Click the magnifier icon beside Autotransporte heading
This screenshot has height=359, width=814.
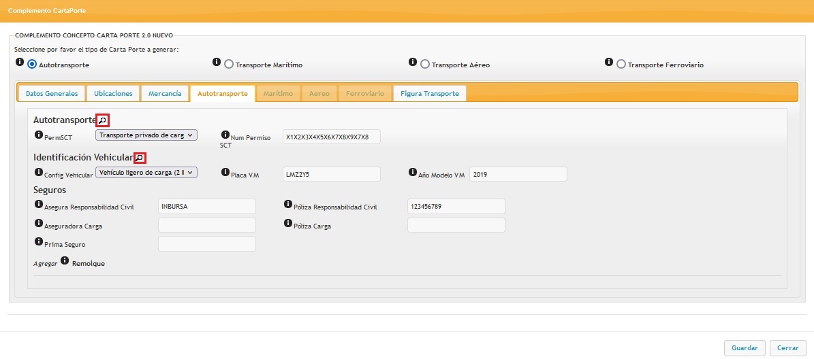point(102,120)
